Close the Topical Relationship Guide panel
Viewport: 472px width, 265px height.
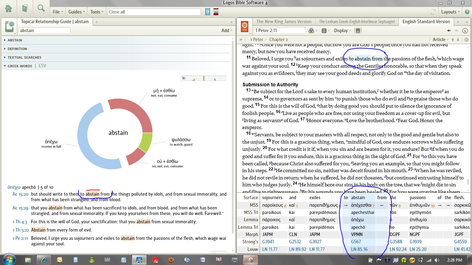(232, 22)
